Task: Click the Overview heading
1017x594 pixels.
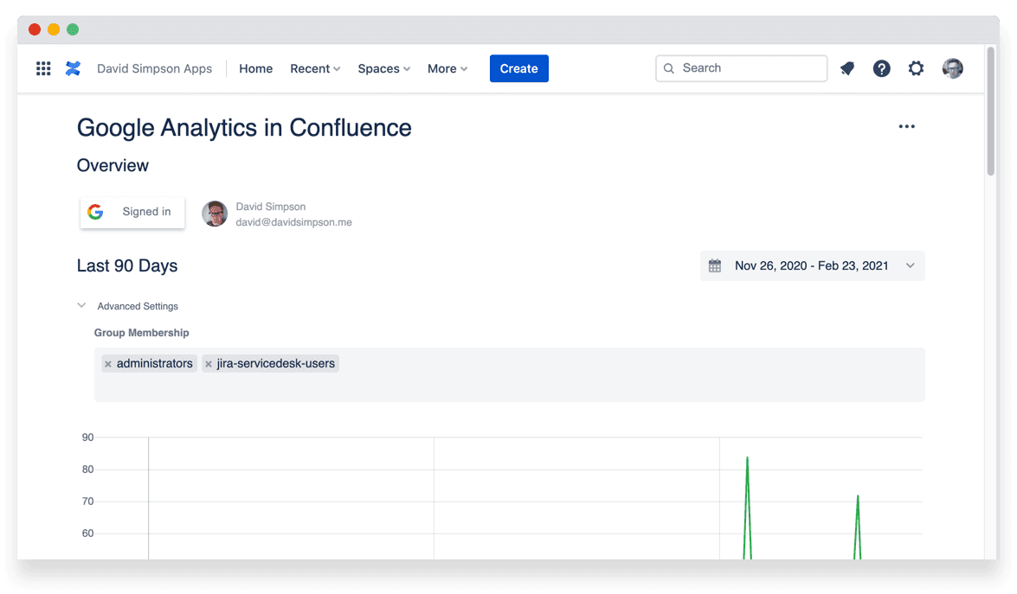Action: tap(113, 165)
